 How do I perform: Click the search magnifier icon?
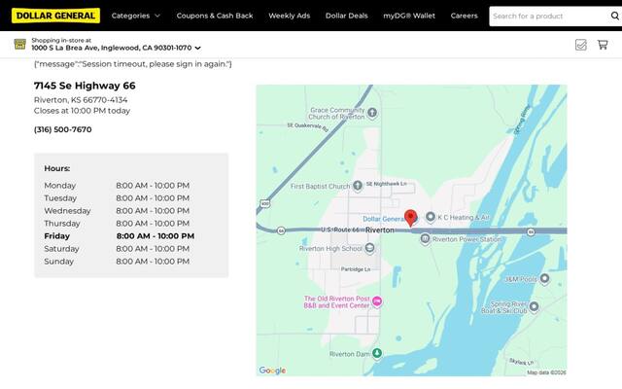pos(615,16)
